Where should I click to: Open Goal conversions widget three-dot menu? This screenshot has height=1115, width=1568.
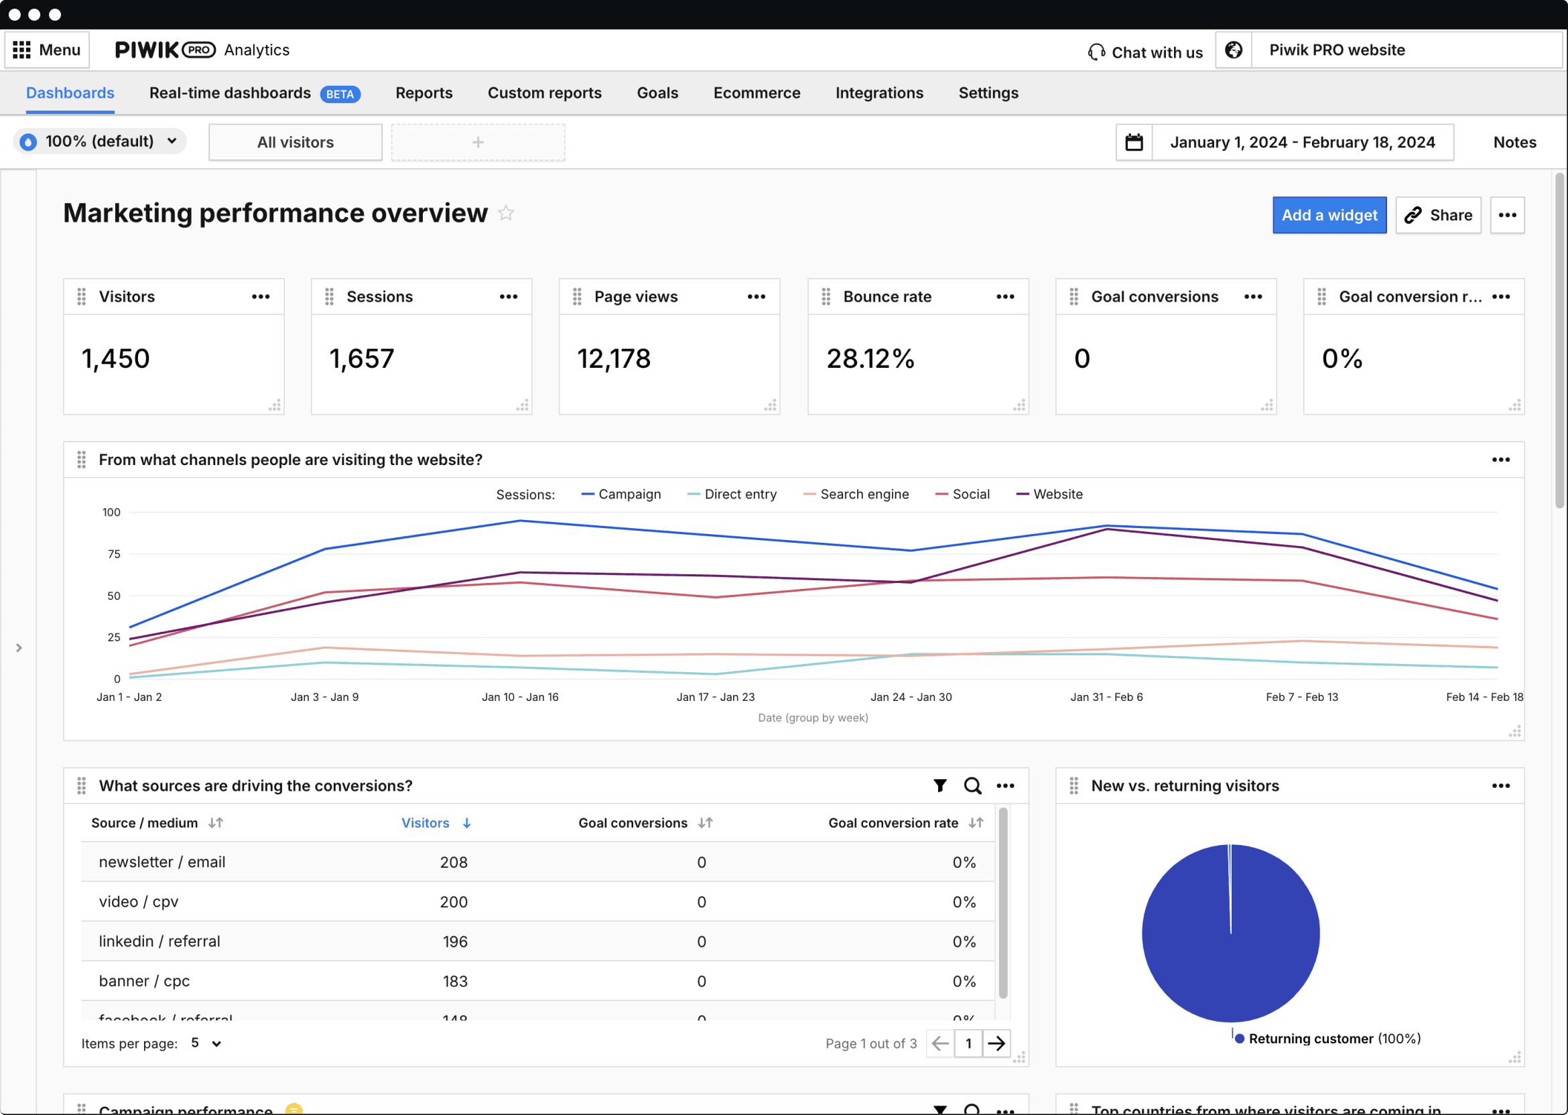coord(1253,297)
